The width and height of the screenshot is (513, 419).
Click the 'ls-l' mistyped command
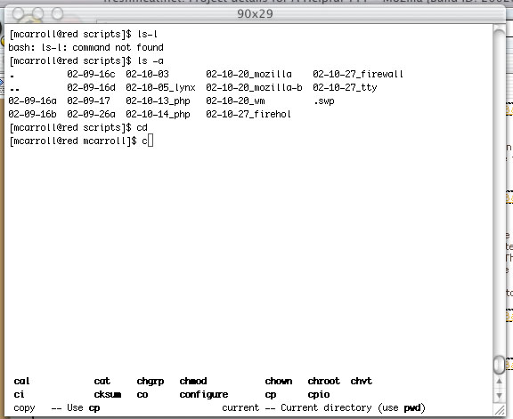coord(147,35)
